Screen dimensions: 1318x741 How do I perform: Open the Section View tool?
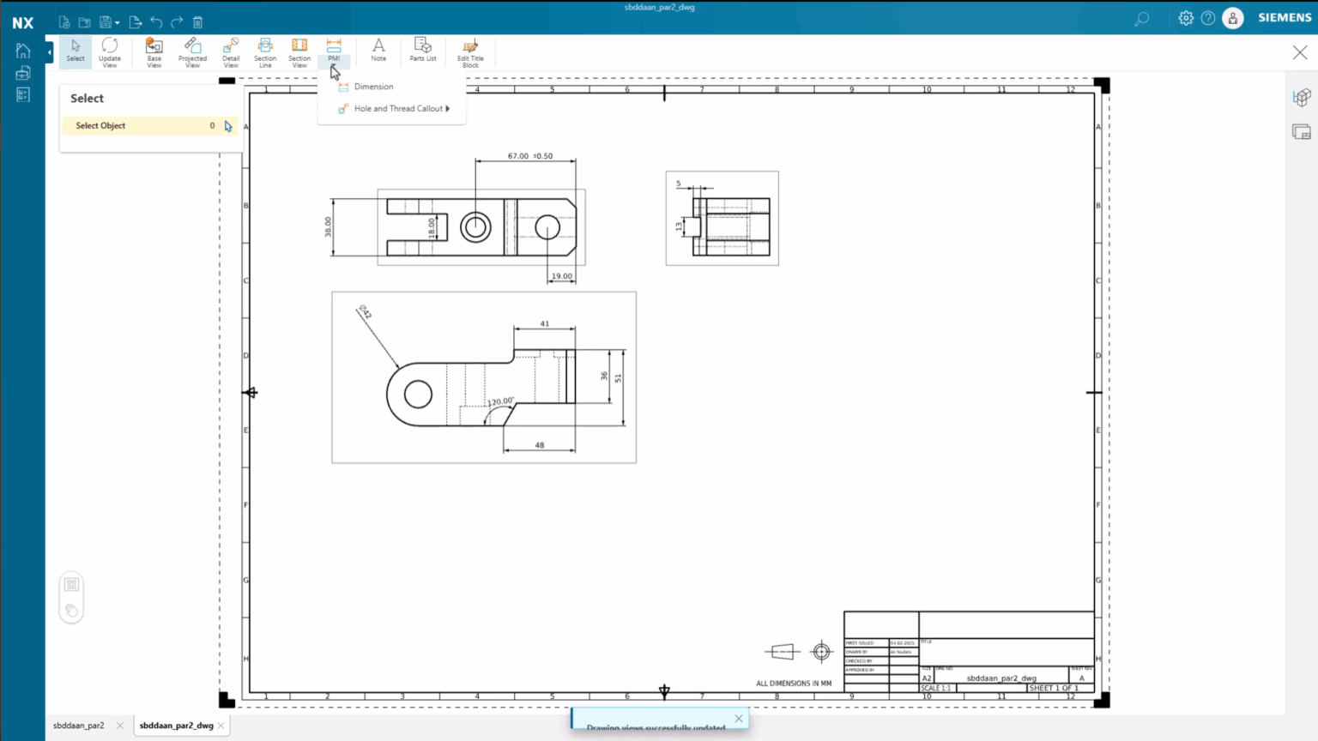coord(299,51)
